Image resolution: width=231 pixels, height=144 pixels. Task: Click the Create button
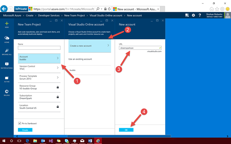pos(25,130)
